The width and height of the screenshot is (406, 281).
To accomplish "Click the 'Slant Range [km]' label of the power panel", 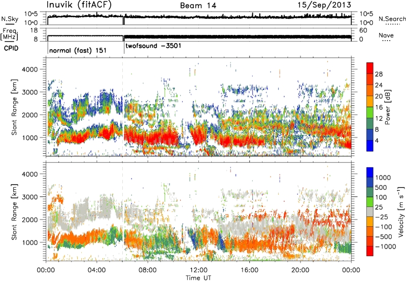I will point(14,107).
